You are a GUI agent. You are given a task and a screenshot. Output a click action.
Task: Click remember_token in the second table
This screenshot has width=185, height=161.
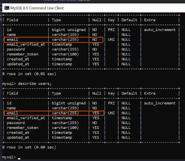point(23,128)
